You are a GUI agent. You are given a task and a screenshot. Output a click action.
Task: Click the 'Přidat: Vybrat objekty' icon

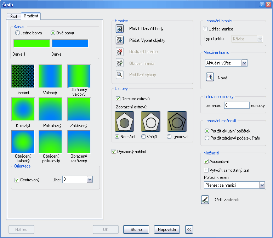tap(119, 40)
